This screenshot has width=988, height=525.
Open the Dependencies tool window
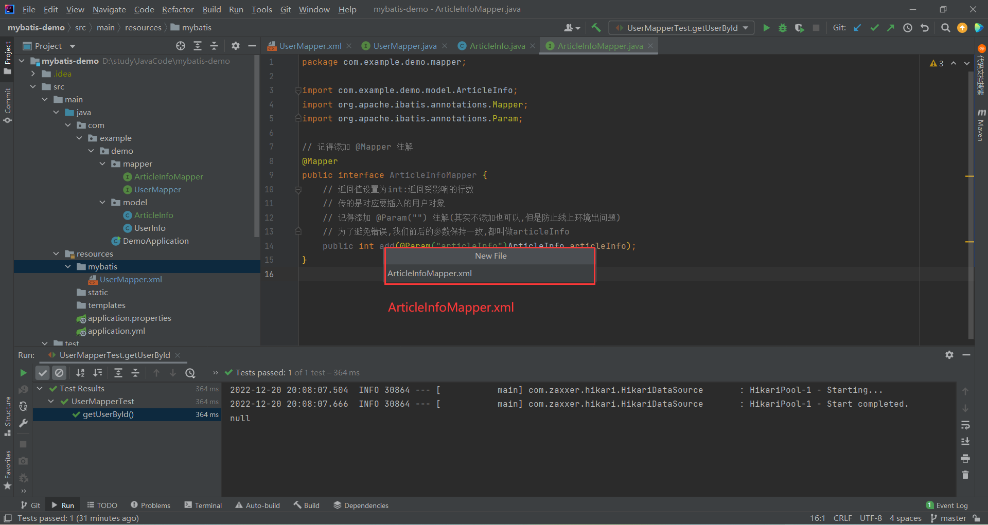coord(361,505)
